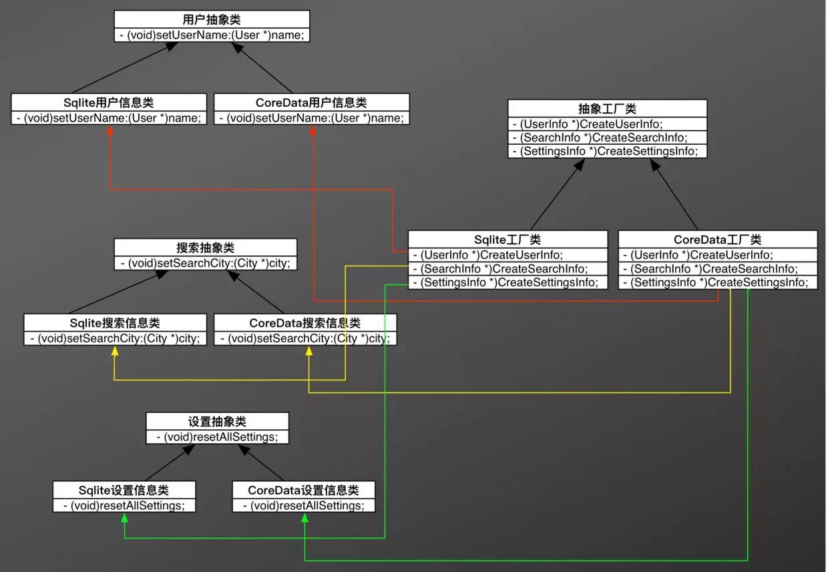The height and width of the screenshot is (572, 828).
Task: Select the 抽象工厂类 class title
Action: coord(608,109)
